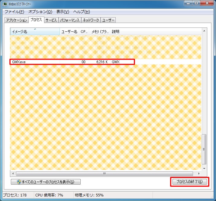The width and height of the screenshot is (216, 201).
Task: Click the horizontal scrollbar left arrow
Action: click(x=13, y=173)
